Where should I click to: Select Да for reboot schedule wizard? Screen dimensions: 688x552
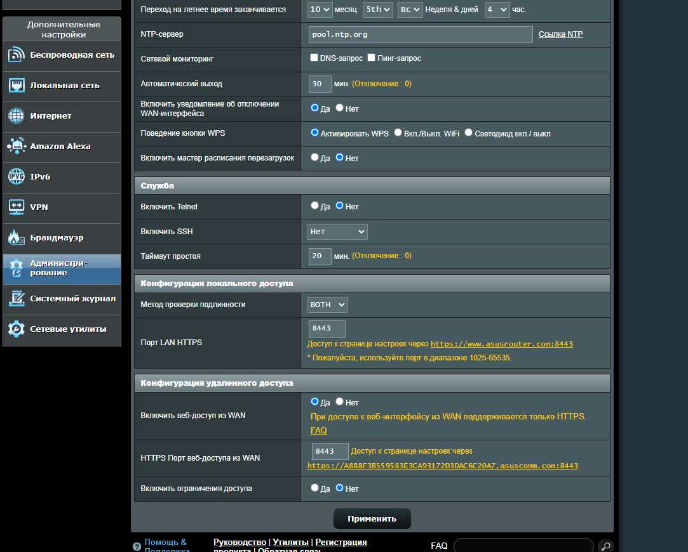coord(314,157)
